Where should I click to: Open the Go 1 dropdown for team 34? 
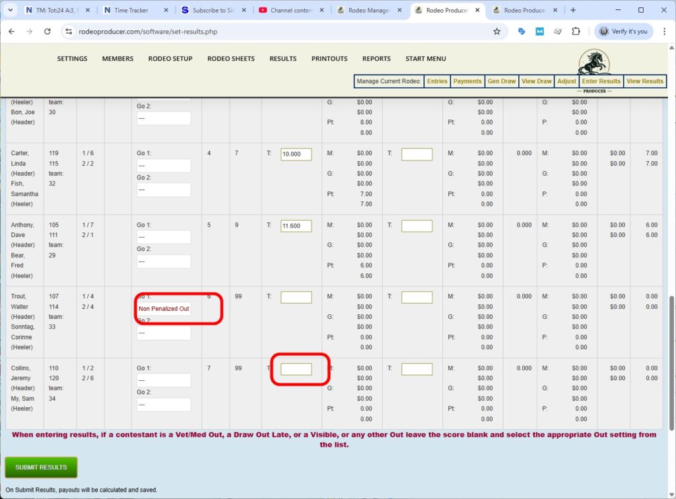click(163, 380)
